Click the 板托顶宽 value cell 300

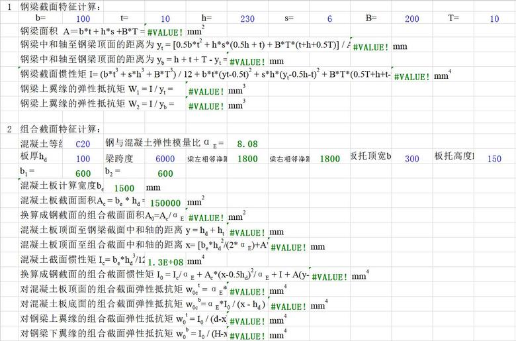coord(412,159)
